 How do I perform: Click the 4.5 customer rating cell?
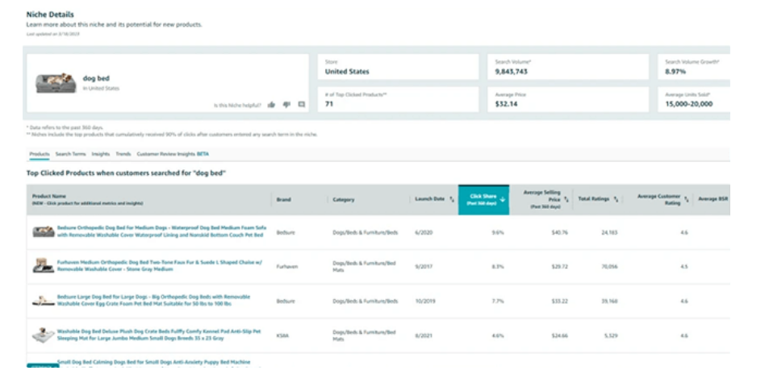coord(684,267)
